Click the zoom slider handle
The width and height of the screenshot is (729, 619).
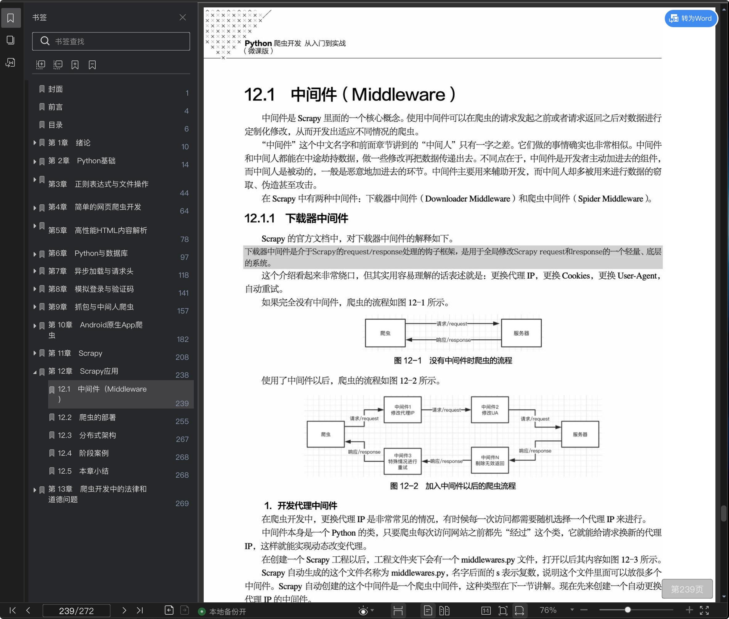click(627, 610)
